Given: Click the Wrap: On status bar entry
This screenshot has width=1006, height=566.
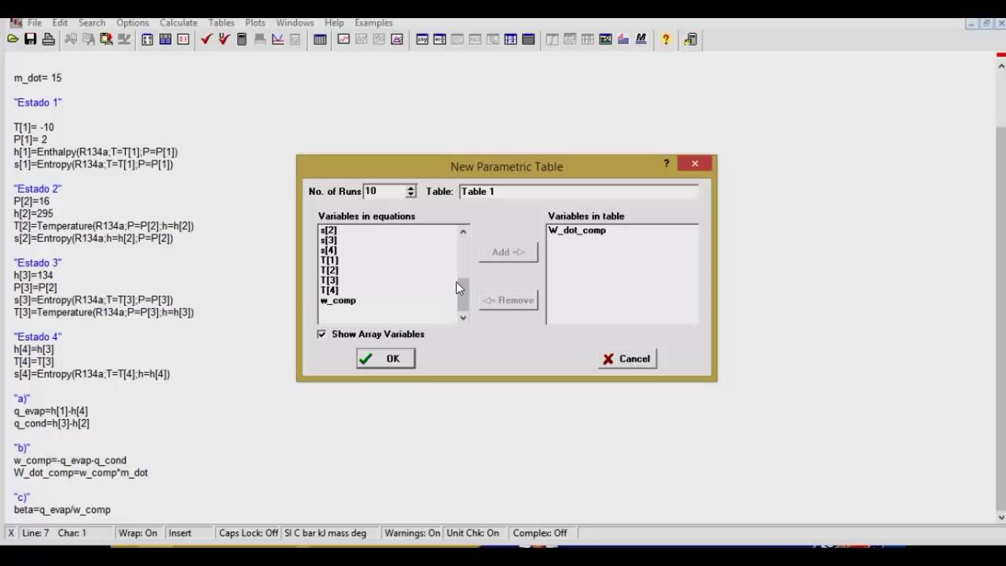Looking at the screenshot, I should click(x=138, y=533).
